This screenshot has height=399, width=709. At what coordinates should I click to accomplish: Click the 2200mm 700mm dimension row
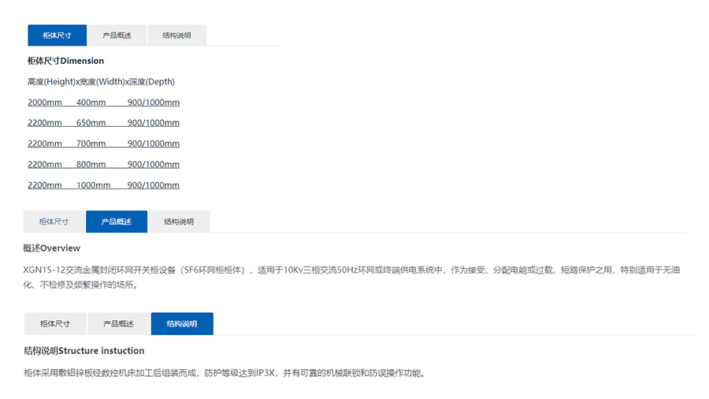(103, 144)
